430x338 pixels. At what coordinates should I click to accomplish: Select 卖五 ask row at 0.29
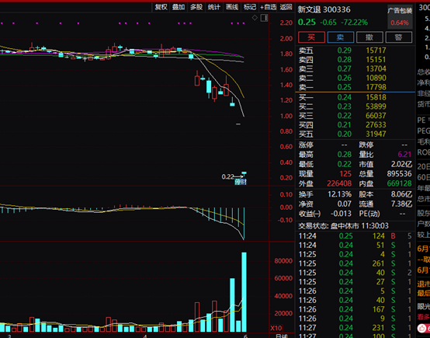[x=355, y=51]
